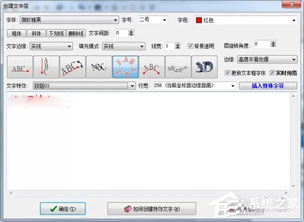304x222 pixels.
Task: Toggle 删除线 strikethrough button
Action: [76, 33]
